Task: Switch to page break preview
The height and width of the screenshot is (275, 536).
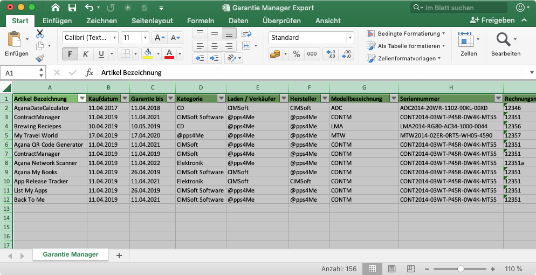Action: pos(411,269)
